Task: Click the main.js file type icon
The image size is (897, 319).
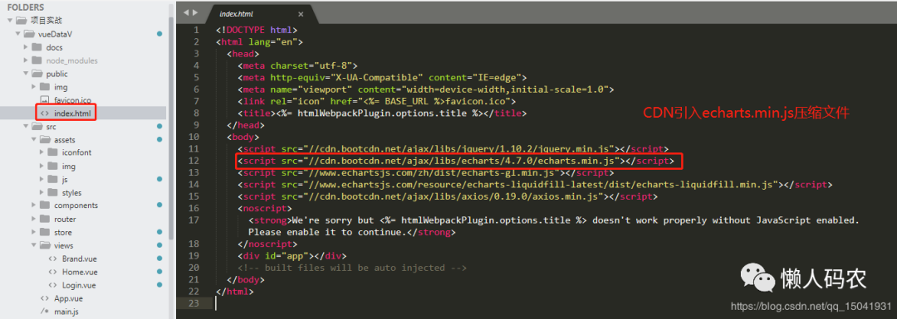Action: point(45,312)
